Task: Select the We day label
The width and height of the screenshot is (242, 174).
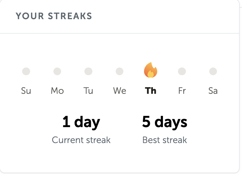Action: pyautogui.click(x=120, y=91)
